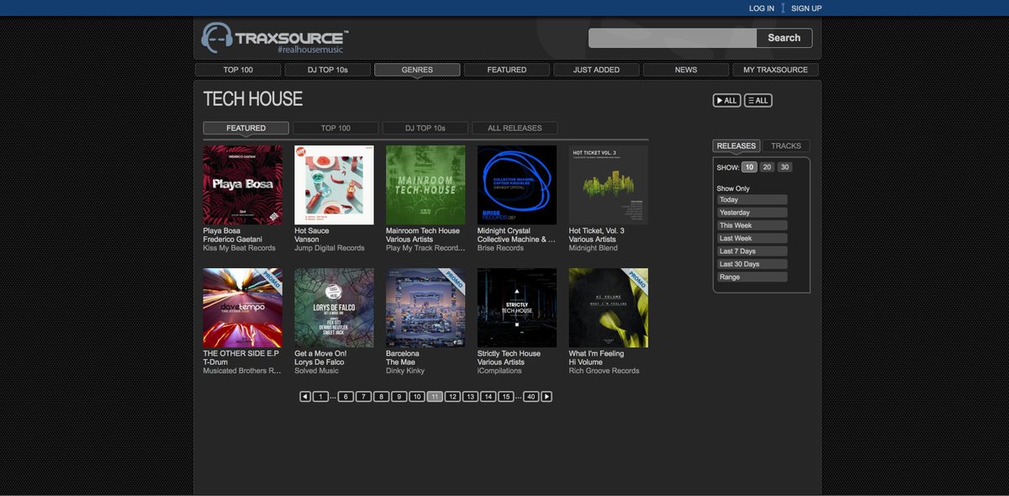
Task: Open the Range date filter
Action: coord(752,277)
